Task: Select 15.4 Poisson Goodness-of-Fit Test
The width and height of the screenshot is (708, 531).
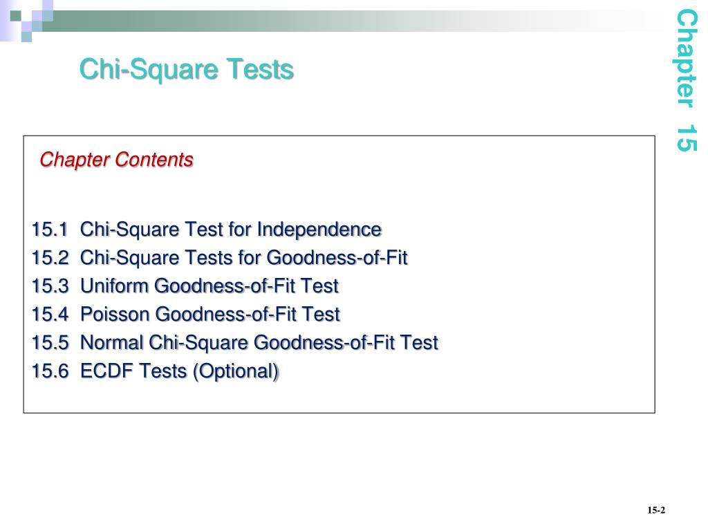Action: 185,315
